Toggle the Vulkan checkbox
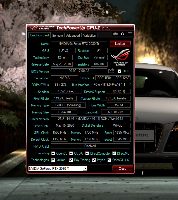This screenshot has height=200, width=178. pos(53,160)
